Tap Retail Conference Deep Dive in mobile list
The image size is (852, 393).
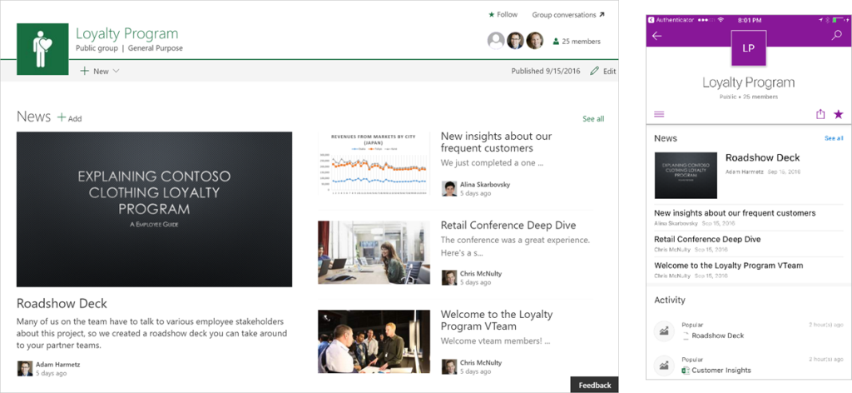tap(707, 239)
